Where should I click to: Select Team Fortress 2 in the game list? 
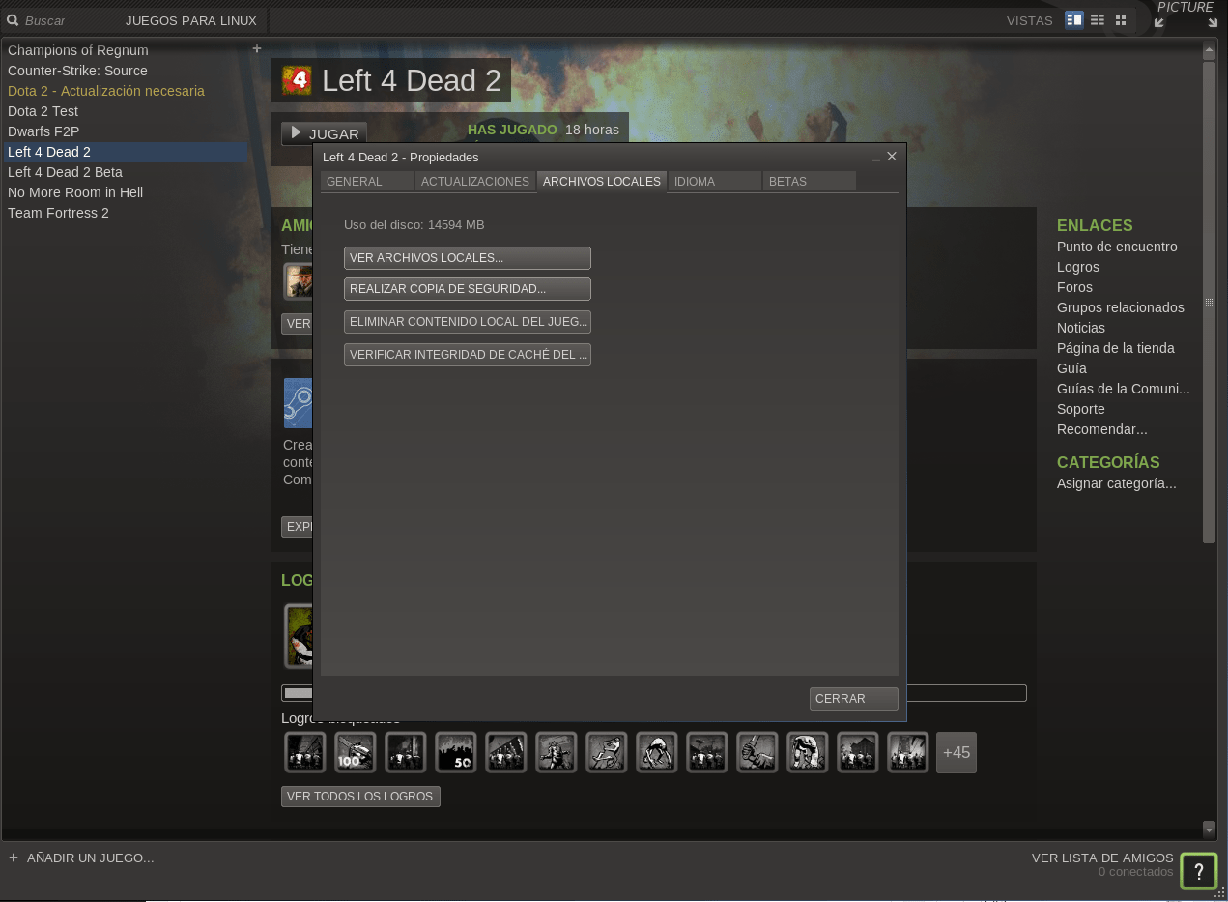[125, 213]
